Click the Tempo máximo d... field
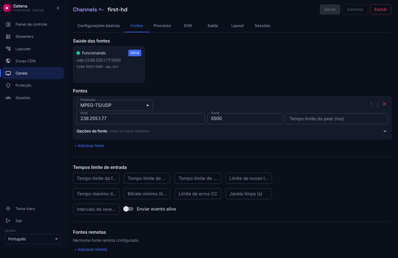The image size is (398, 258). coord(96,194)
